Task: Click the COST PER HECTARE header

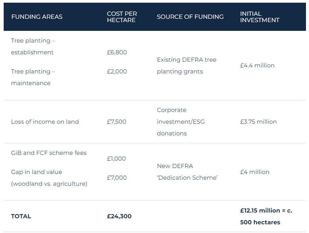Action: [122, 17]
